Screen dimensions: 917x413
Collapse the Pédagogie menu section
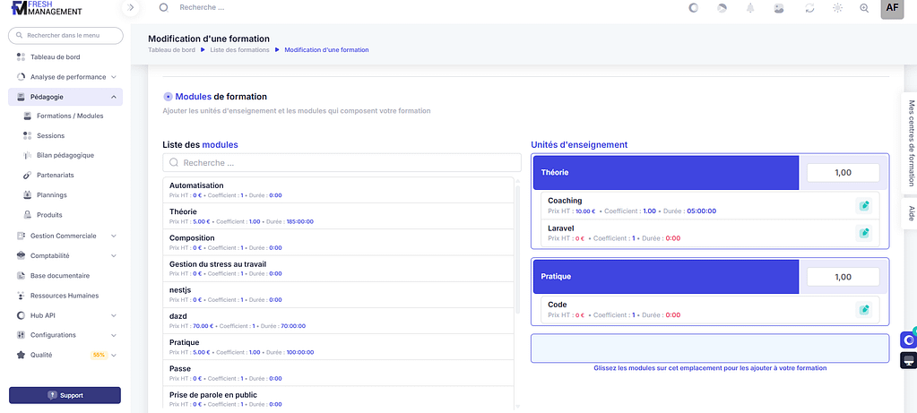pyautogui.click(x=114, y=97)
